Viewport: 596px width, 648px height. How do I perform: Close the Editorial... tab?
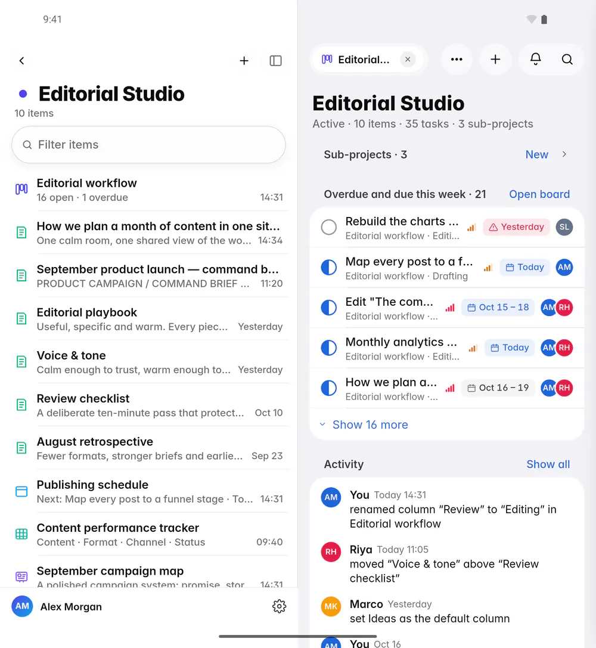408,60
